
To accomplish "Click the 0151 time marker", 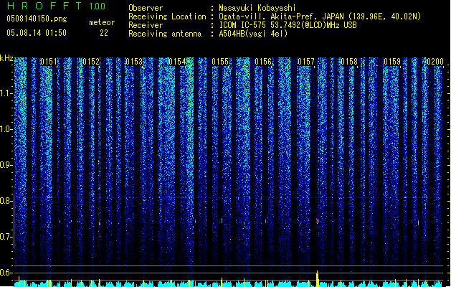I will coord(48,62).
